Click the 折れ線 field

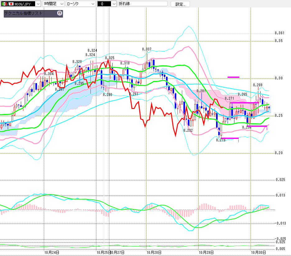[x=143, y=4]
